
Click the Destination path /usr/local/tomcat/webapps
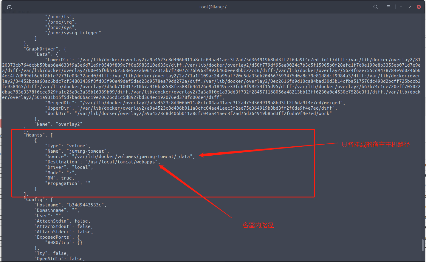coord(122,162)
